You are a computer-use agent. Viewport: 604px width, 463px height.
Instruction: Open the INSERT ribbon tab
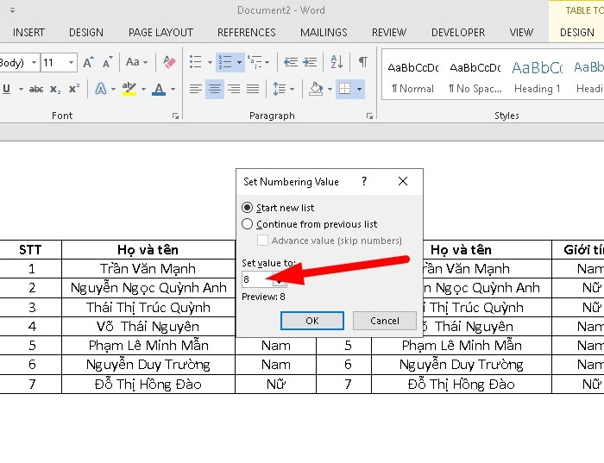28,32
